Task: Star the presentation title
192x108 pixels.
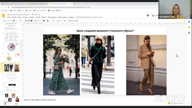Action: 33,15
